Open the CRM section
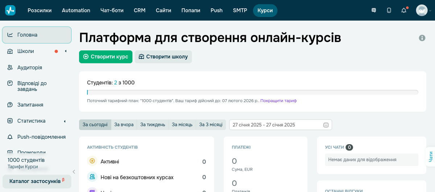 [140, 11]
